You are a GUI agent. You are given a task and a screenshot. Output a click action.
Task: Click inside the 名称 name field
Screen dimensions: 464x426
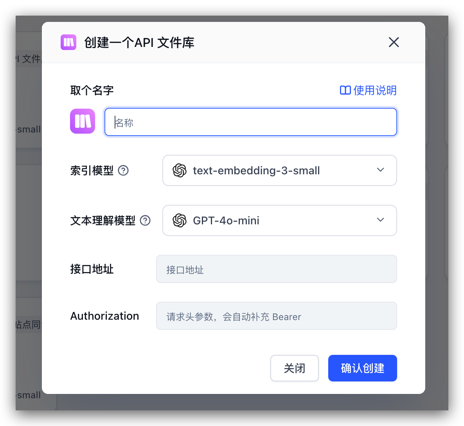(x=250, y=122)
